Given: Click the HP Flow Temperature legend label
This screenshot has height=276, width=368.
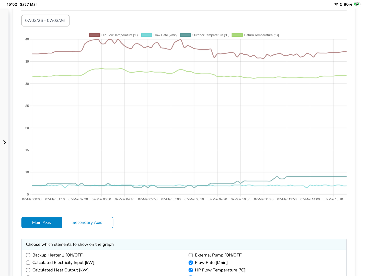Looking at the screenshot, I should (120, 35).
